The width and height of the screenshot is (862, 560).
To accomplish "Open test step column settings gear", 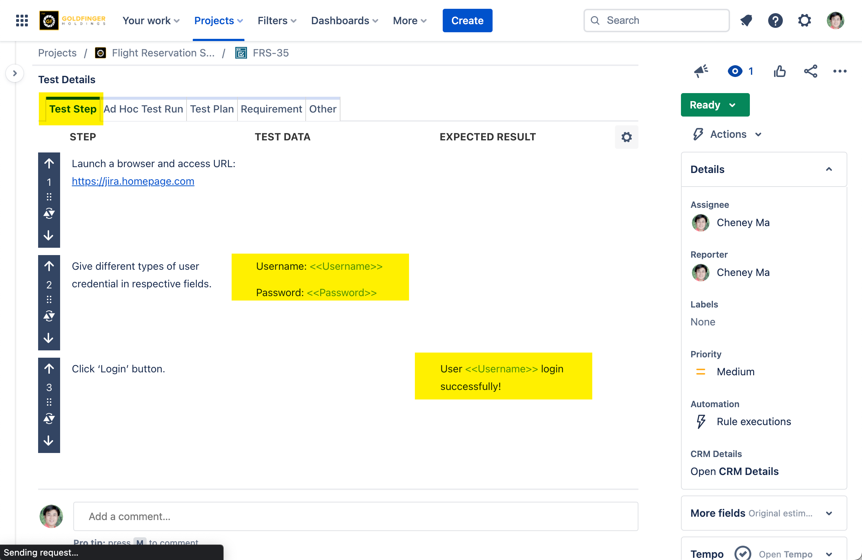I will (626, 137).
